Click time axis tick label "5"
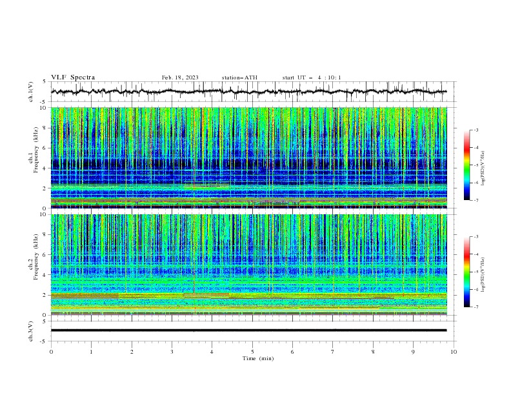Screen dimensions: 511x395 252,352
